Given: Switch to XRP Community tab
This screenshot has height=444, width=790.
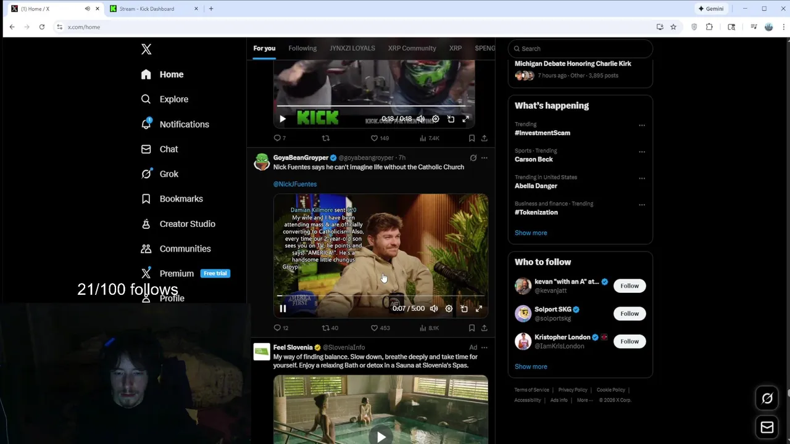Looking at the screenshot, I should 412,48.
